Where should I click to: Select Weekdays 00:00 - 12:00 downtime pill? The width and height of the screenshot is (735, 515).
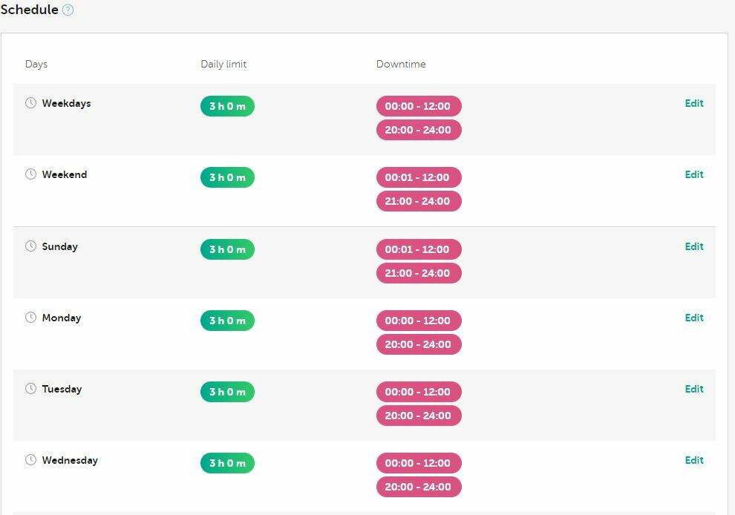click(x=419, y=106)
